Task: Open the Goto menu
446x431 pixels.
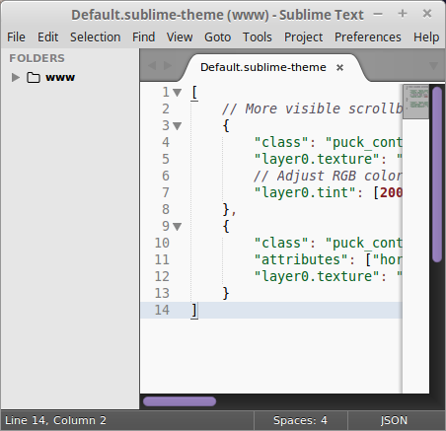Action: point(217,37)
